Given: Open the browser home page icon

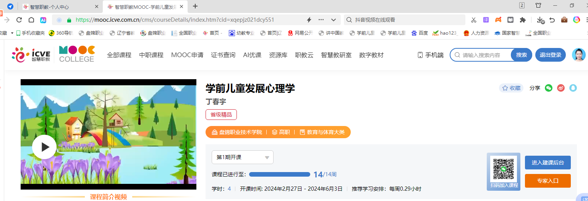Looking at the screenshot, I should [x=31, y=20].
